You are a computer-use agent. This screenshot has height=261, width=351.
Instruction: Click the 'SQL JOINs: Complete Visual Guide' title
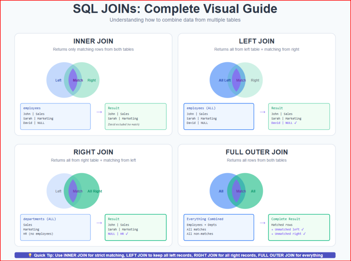(x=175, y=9)
